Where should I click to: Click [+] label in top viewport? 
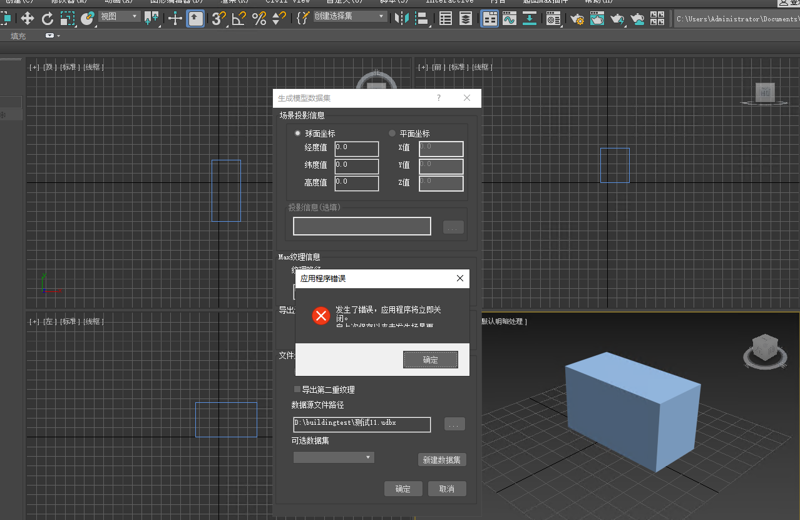(34, 67)
